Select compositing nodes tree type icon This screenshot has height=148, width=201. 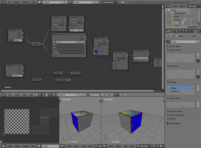pos(40,95)
